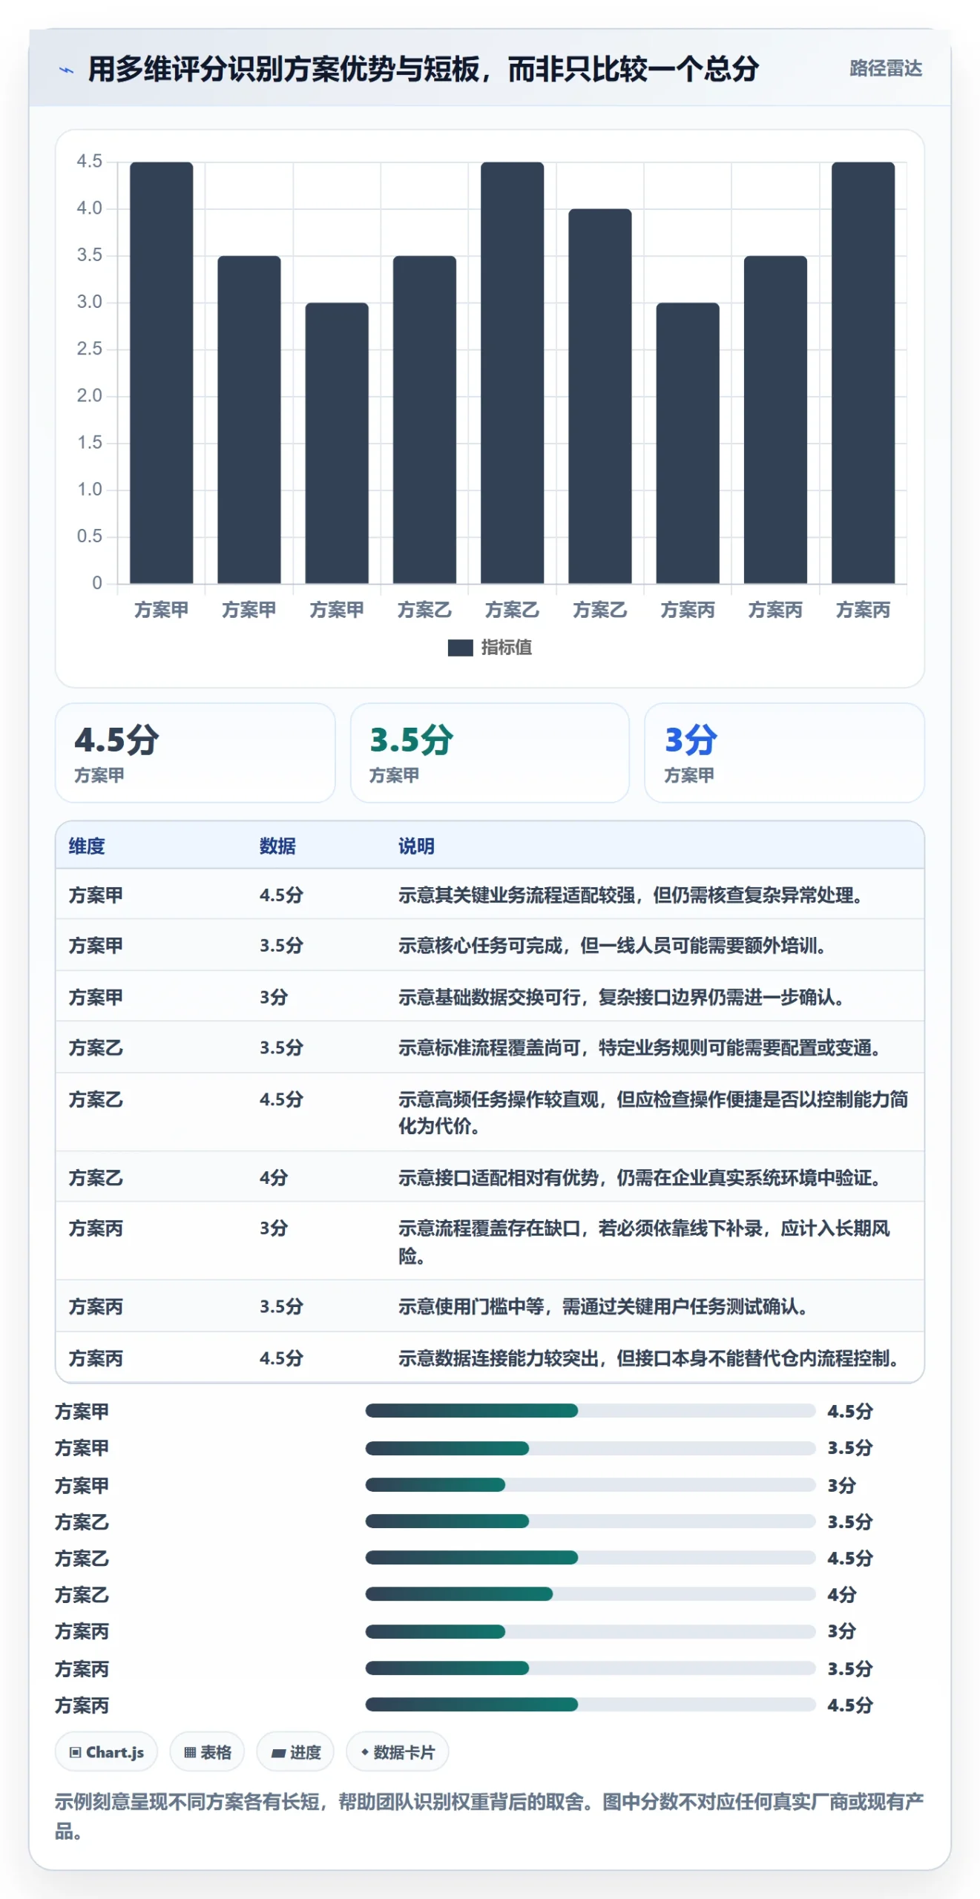980x1899 pixels.
Task: Click the 方案乙 progress bar showing 3.5分
Action: pyautogui.click(x=591, y=1521)
